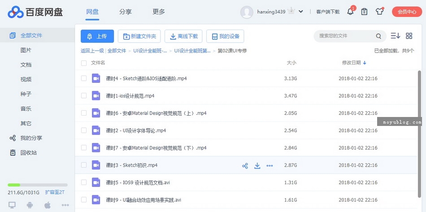This screenshot has height=212, width=426.
Task: Share the 课时3 - Sketch初识.mp4 file
Action: (x=245, y=165)
